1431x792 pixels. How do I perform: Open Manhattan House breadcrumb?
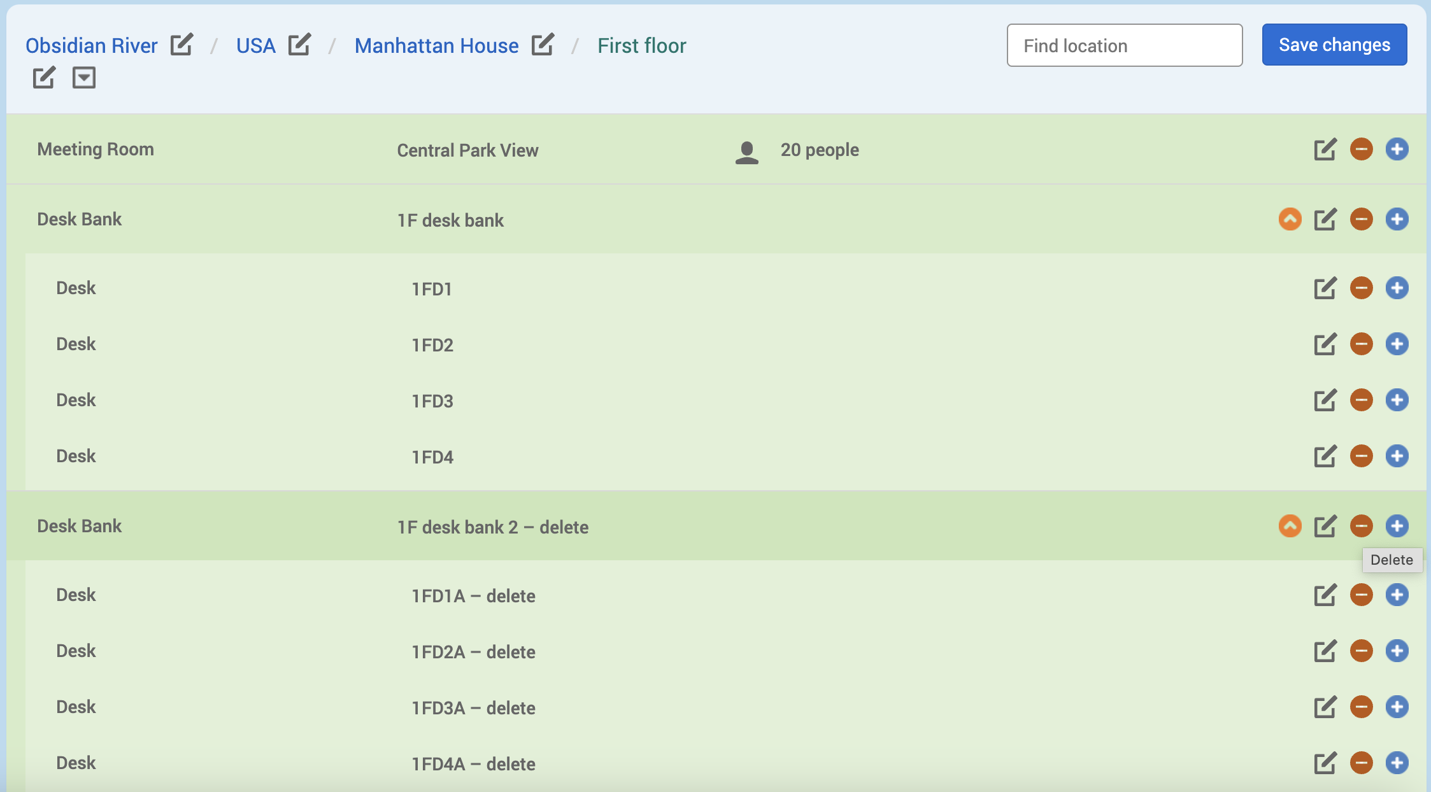[436, 46]
